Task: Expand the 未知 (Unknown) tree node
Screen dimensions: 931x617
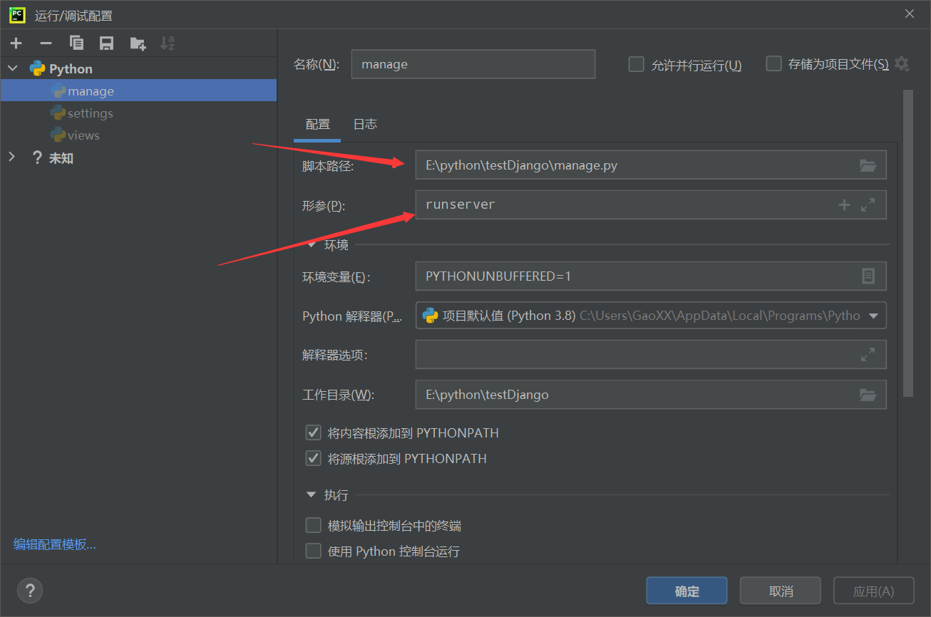Action: pyautogui.click(x=12, y=157)
